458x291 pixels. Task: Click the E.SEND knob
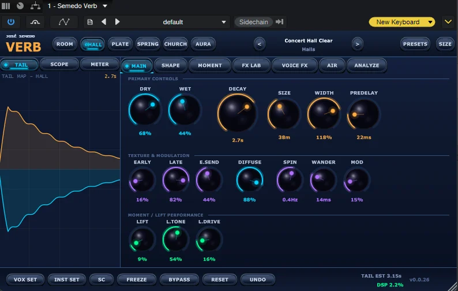point(209,180)
